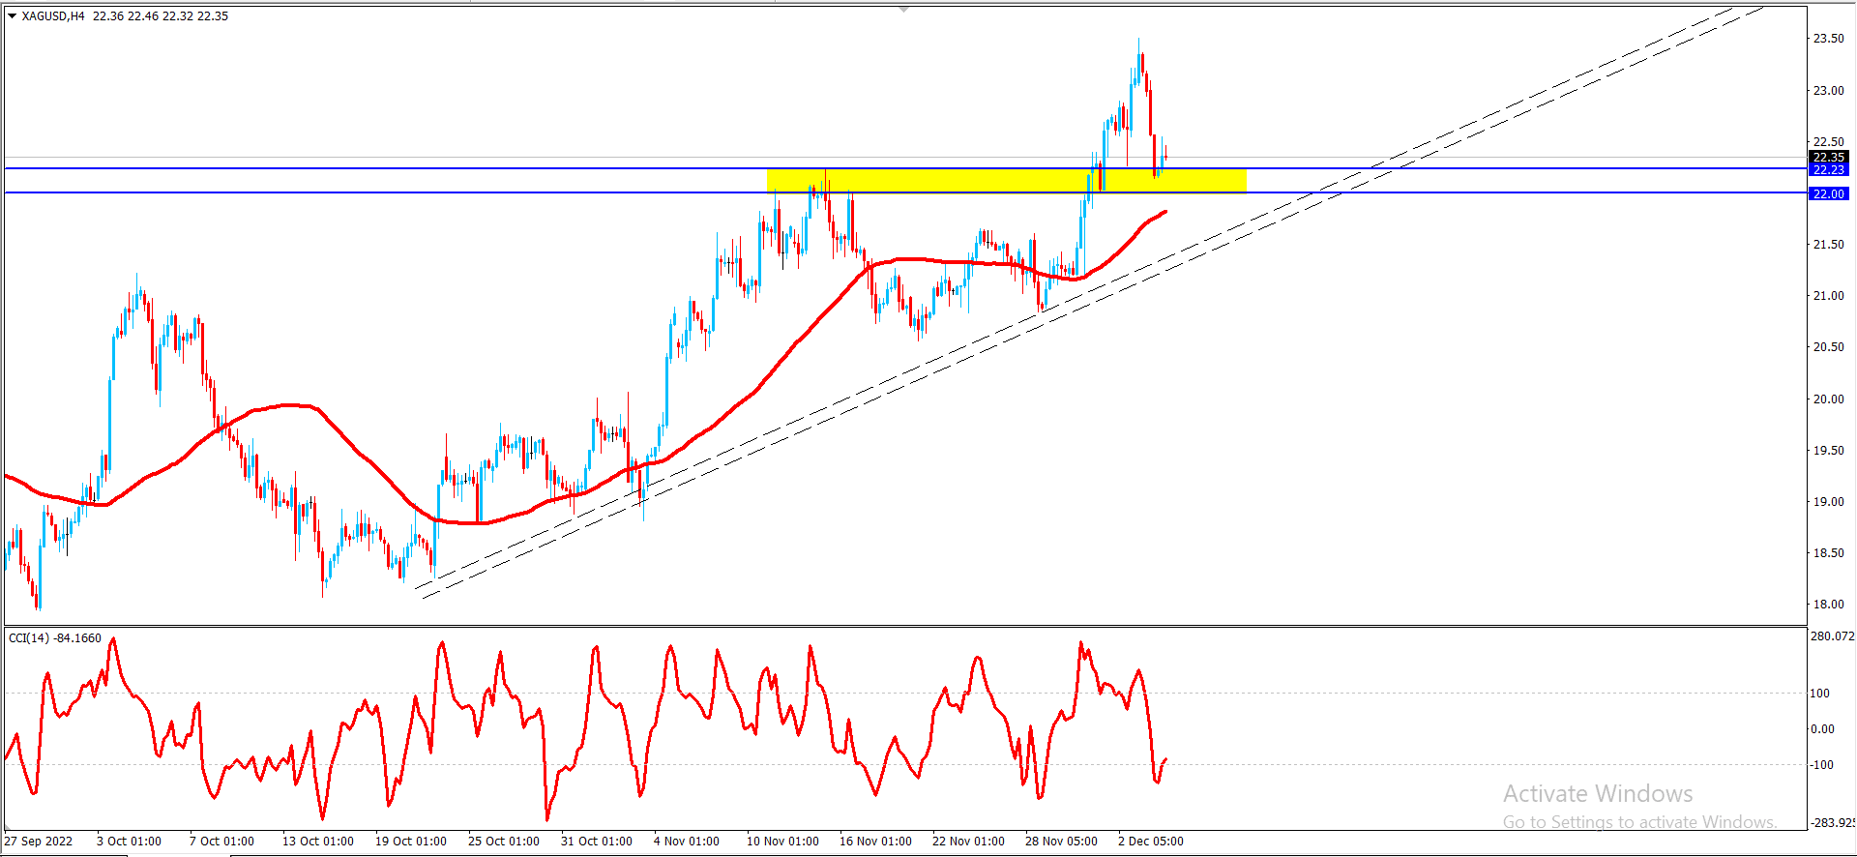Click the -100 level on CCI scale
This screenshot has height=857, width=1857.
point(1822,765)
